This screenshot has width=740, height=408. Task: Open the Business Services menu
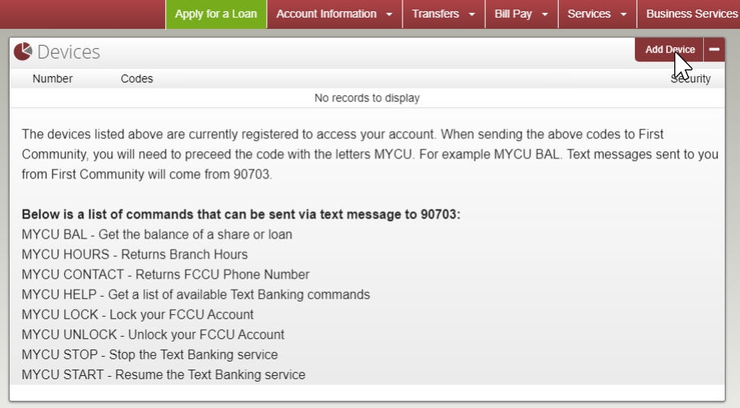[691, 14]
